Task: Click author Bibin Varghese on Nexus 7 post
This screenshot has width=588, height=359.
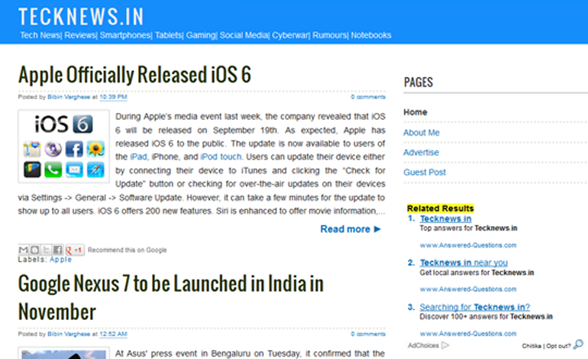Action: tap(69, 335)
